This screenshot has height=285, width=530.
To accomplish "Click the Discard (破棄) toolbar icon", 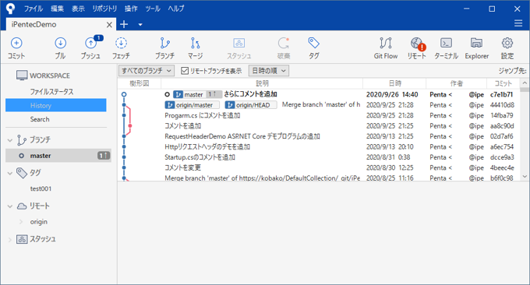I will 283,43.
